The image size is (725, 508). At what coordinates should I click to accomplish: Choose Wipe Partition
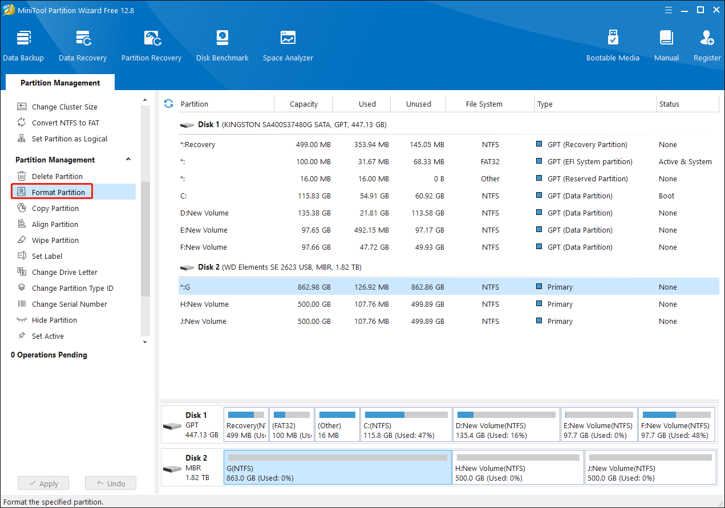click(x=48, y=240)
